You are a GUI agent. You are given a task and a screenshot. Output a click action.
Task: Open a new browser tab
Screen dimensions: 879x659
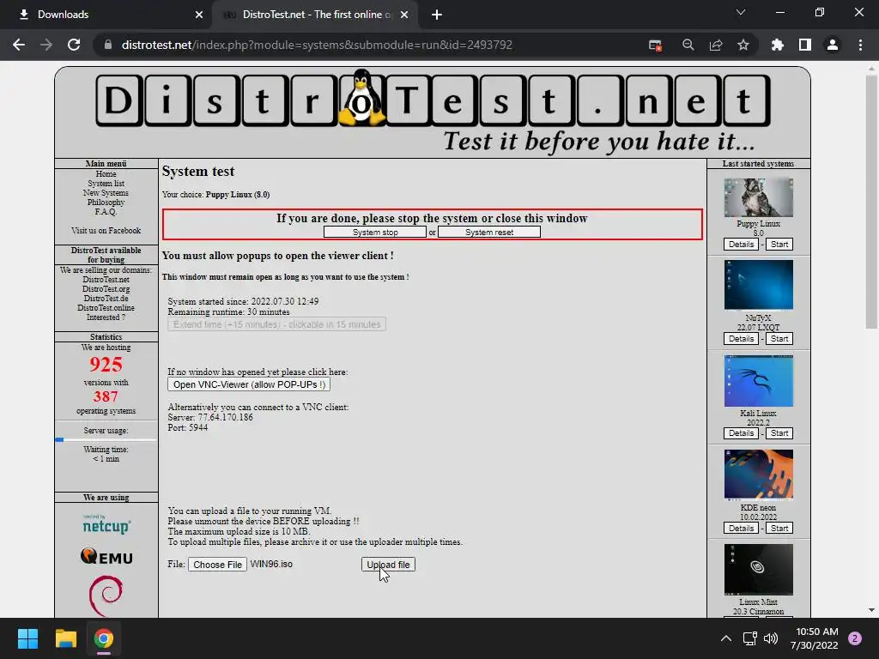click(x=437, y=15)
